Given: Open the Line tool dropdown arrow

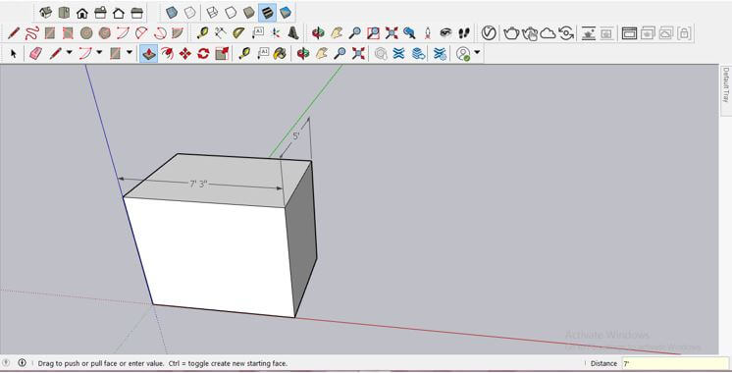Looking at the screenshot, I should [x=69, y=52].
